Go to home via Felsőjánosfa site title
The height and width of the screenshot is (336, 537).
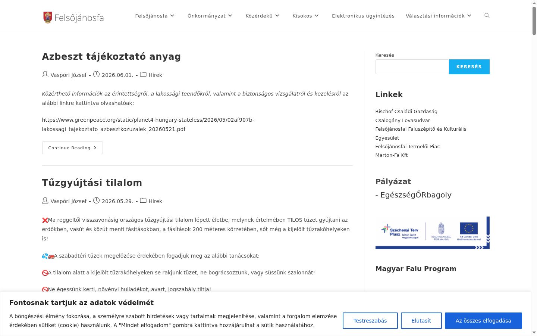pyautogui.click(x=79, y=18)
